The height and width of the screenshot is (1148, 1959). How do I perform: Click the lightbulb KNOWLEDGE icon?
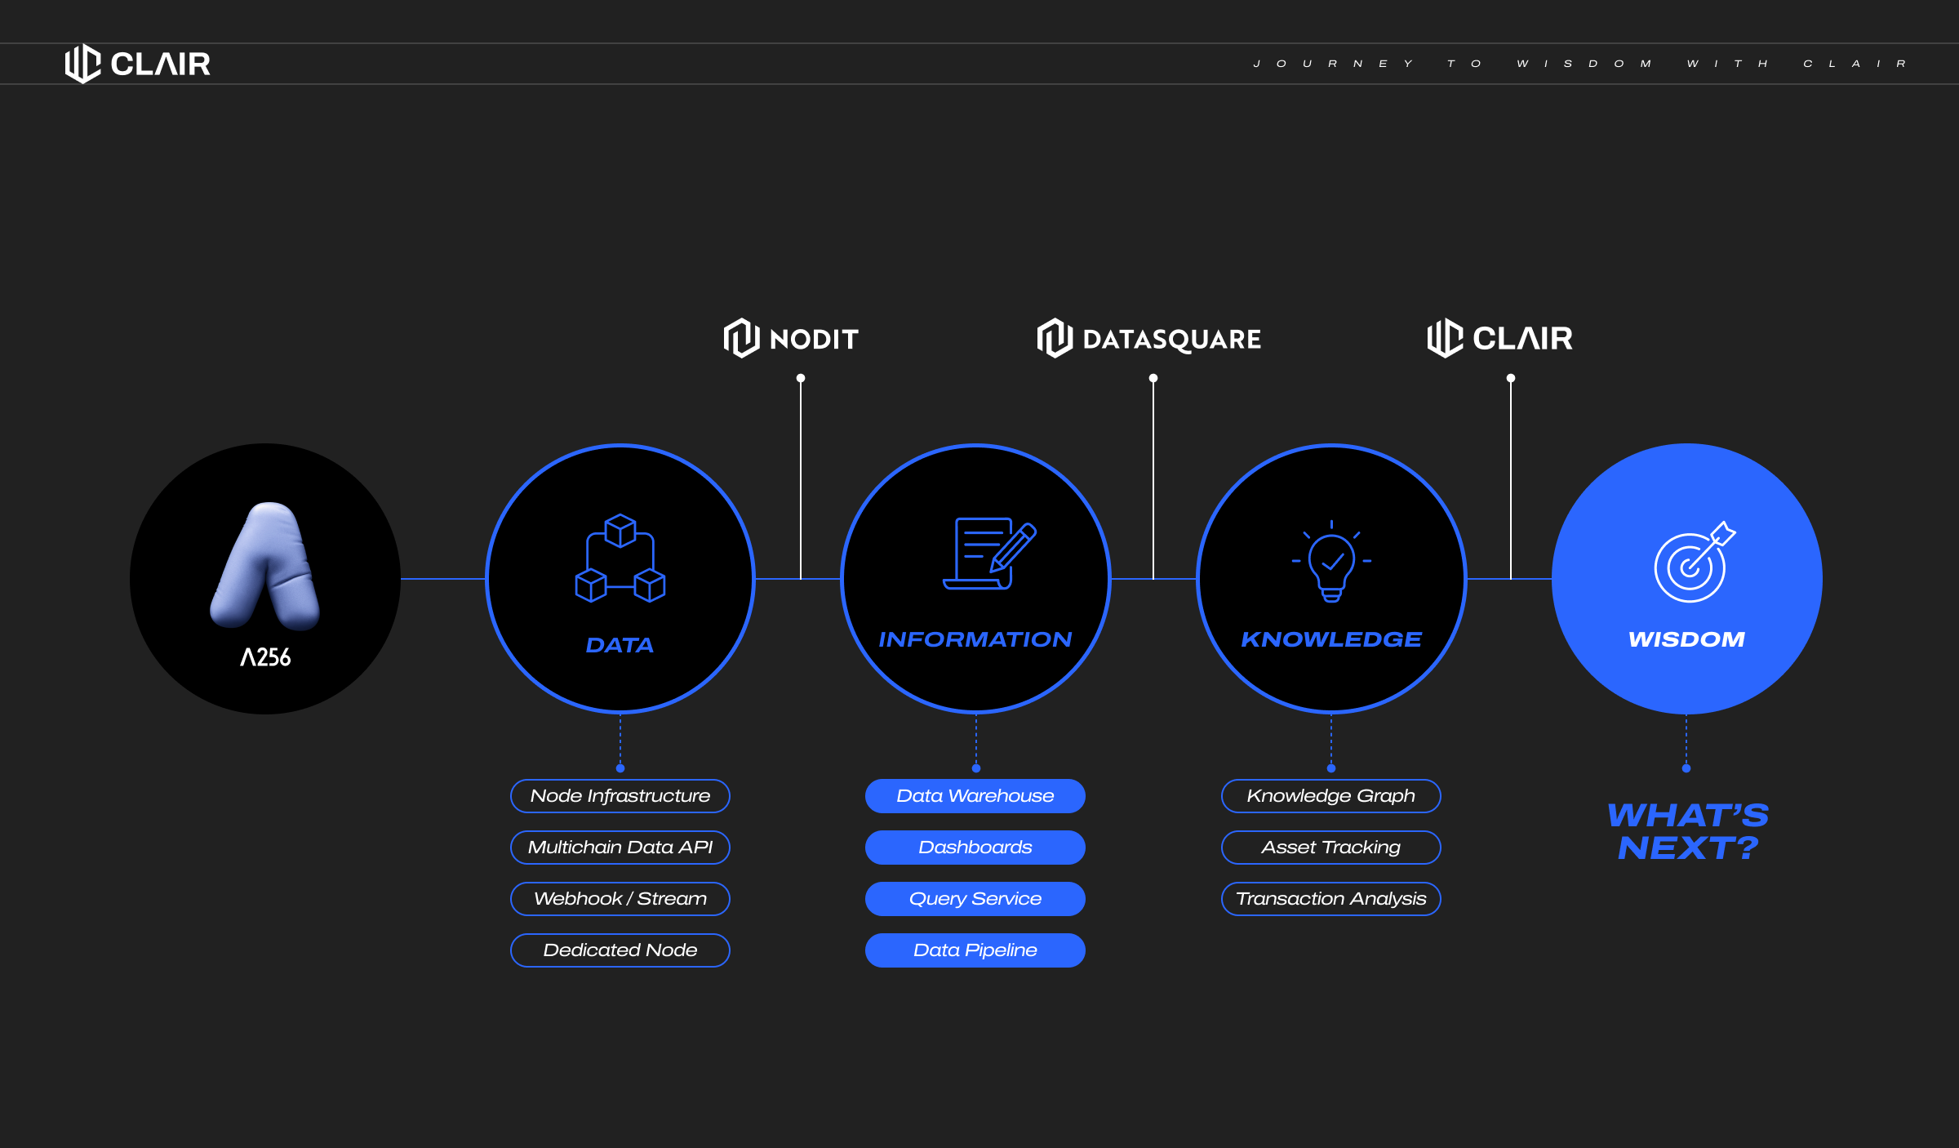tap(1331, 562)
